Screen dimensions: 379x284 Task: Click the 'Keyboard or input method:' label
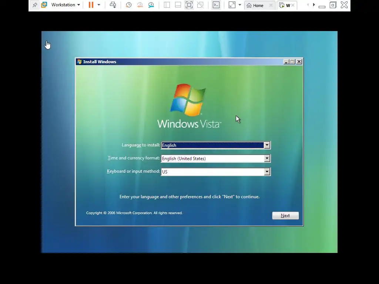pyautogui.click(x=133, y=171)
